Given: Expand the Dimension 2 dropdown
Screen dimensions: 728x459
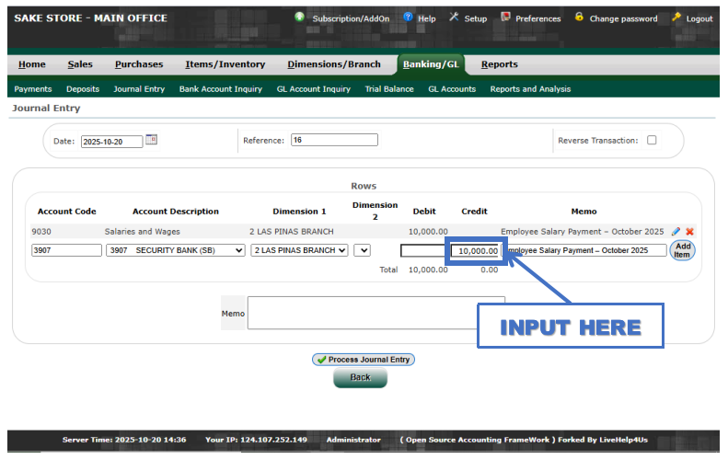Looking at the screenshot, I should click(x=362, y=250).
